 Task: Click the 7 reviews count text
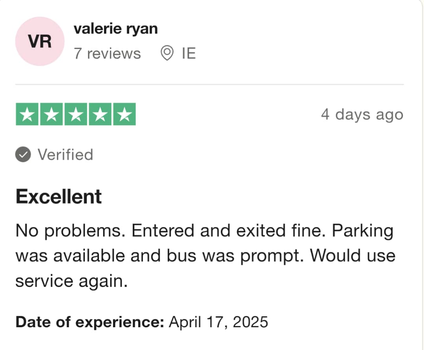point(107,53)
